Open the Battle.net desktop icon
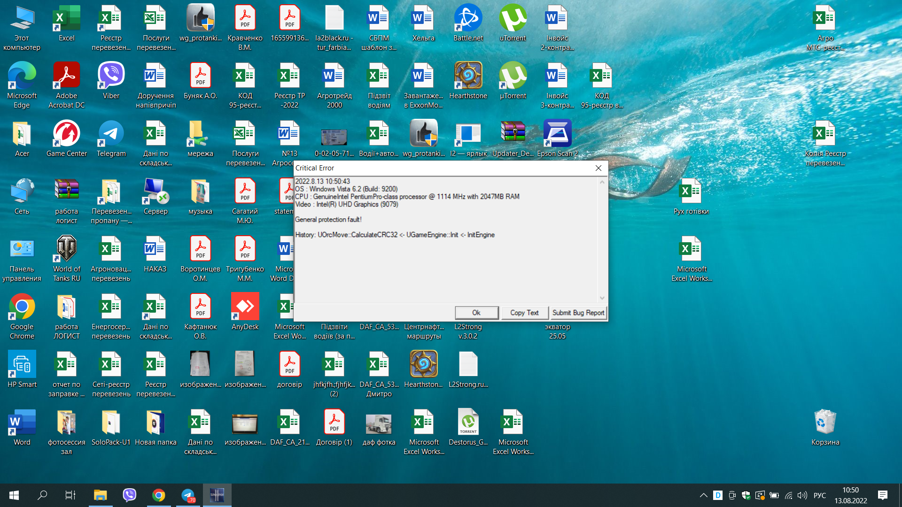This screenshot has height=507, width=902. 468,19
